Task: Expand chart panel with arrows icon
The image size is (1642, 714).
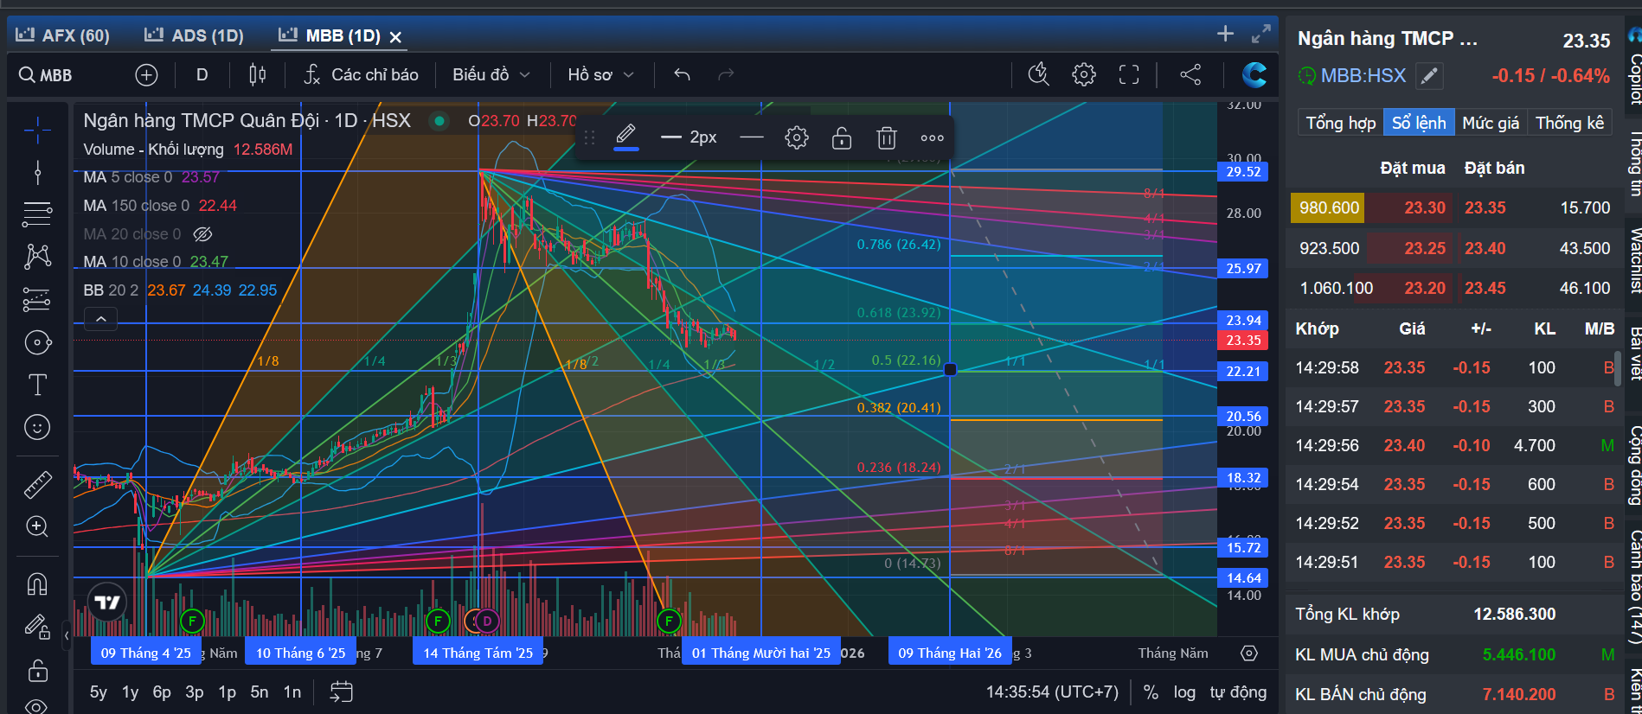Action: click(x=1261, y=34)
